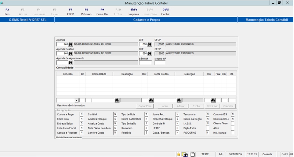The width and height of the screenshot is (294, 157).
Task: Click the Modelo NF input field
Action: (x=160, y=63)
